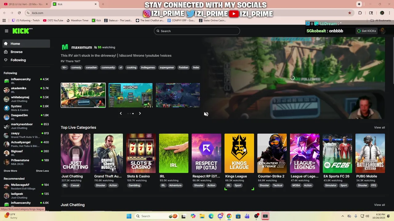The image size is (394, 221).
Task: Click MOBA tag under League of Legends
Action: coord(296,185)
